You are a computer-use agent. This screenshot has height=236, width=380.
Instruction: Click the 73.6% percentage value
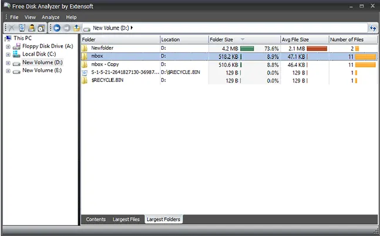click(x=271, y=49)
